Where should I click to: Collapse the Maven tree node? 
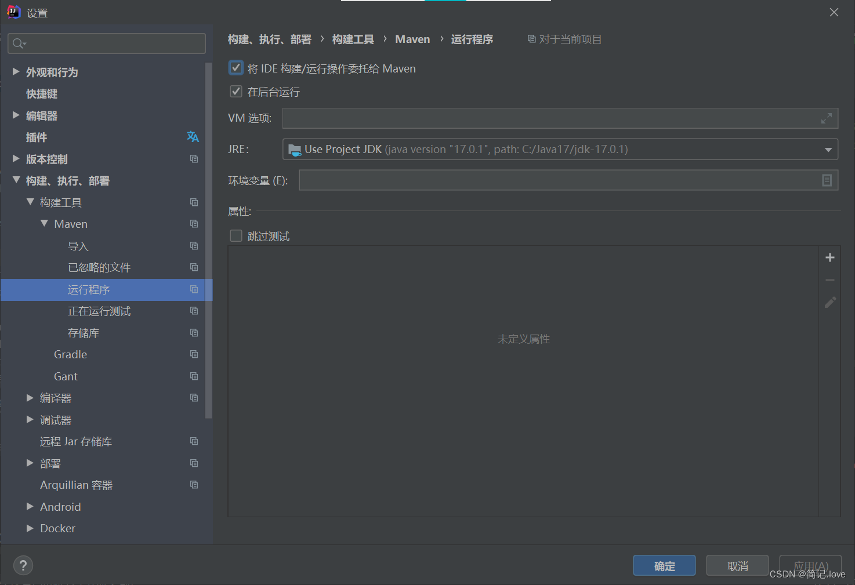click(x=45, y=223)
